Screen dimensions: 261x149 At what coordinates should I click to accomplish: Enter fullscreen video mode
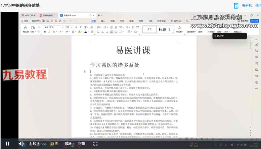click(96, 144)
